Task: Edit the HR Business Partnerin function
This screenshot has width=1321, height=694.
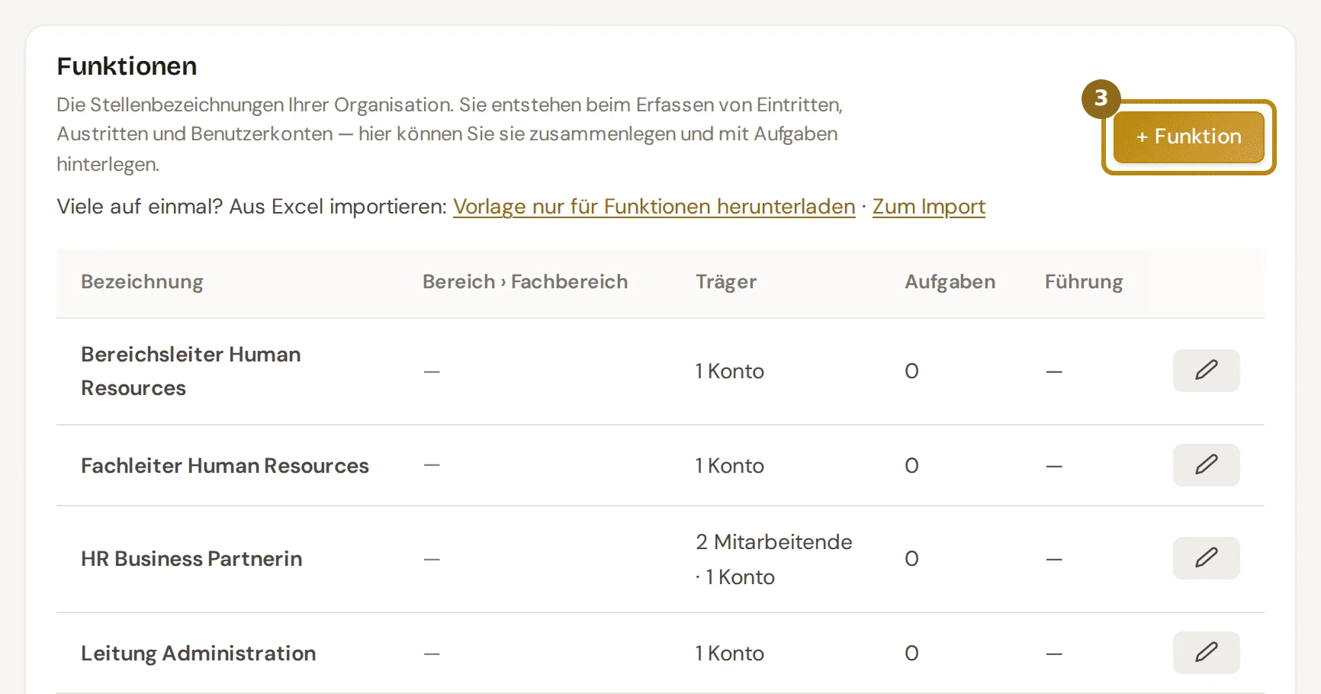Action: click(1206, 558)
